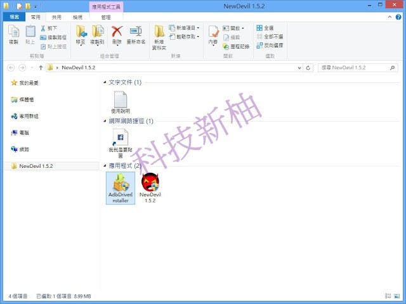Click the Select none icon
406x304 pixels.
pos(259,37)
